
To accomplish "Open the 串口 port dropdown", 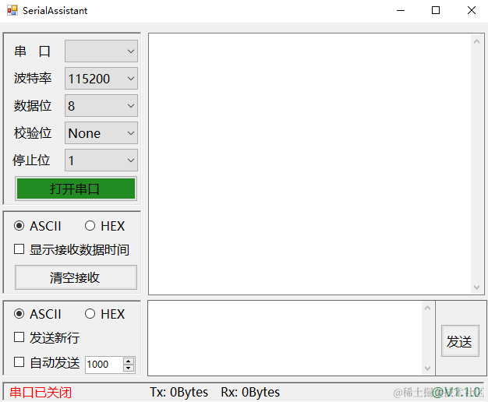I will coord(101,51).
